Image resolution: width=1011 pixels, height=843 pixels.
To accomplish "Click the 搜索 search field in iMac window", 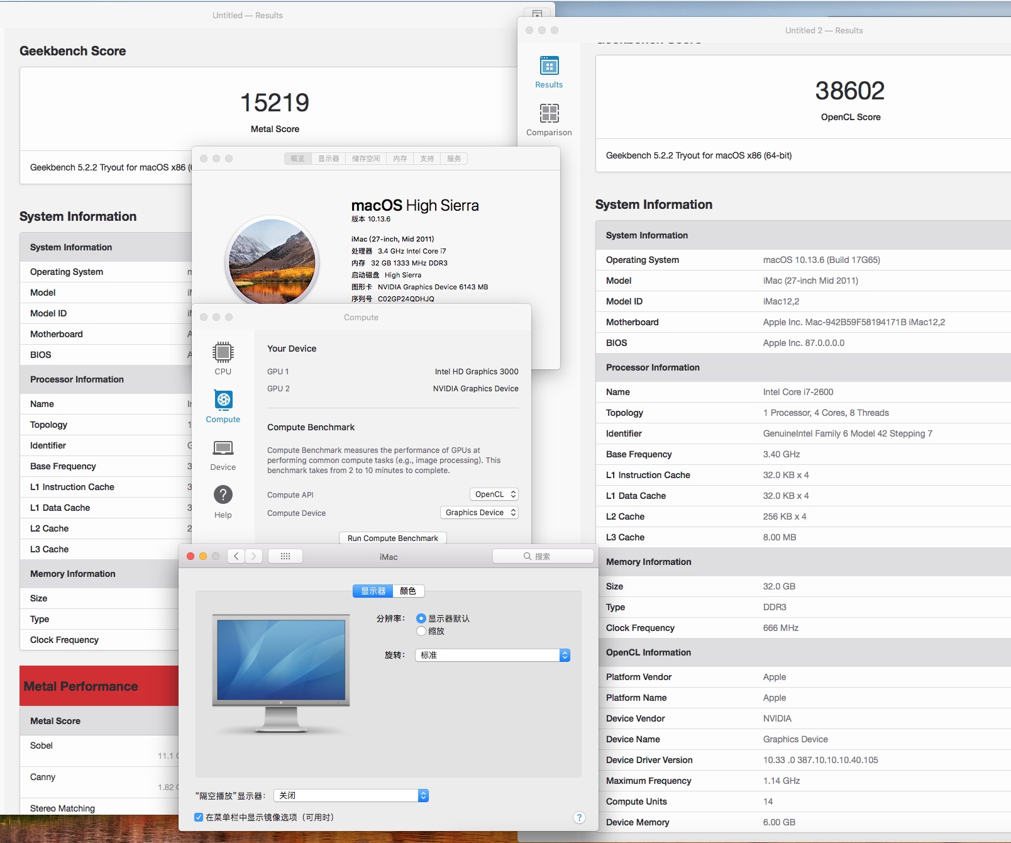I will (543, 556).
